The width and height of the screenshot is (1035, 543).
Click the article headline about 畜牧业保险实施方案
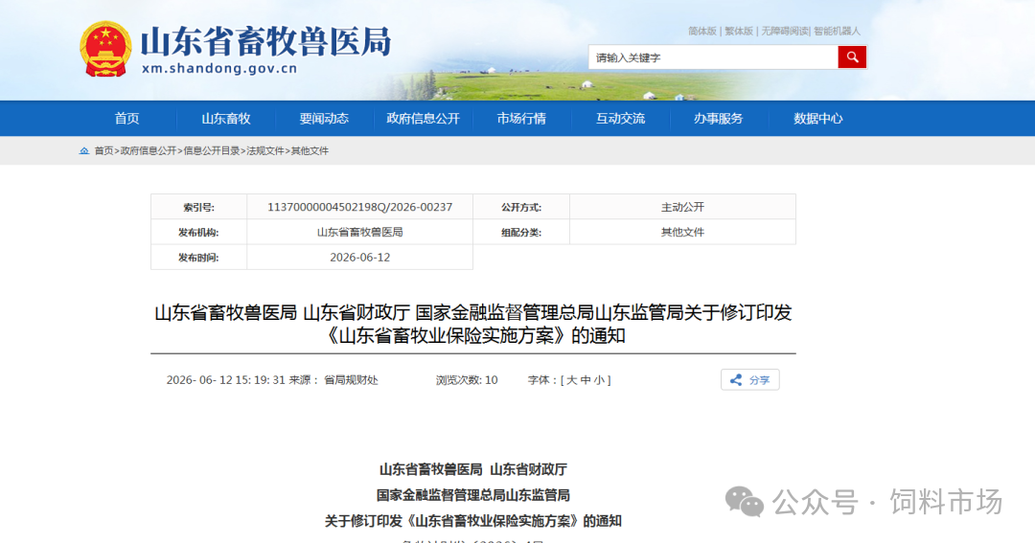tap(473, 324)
